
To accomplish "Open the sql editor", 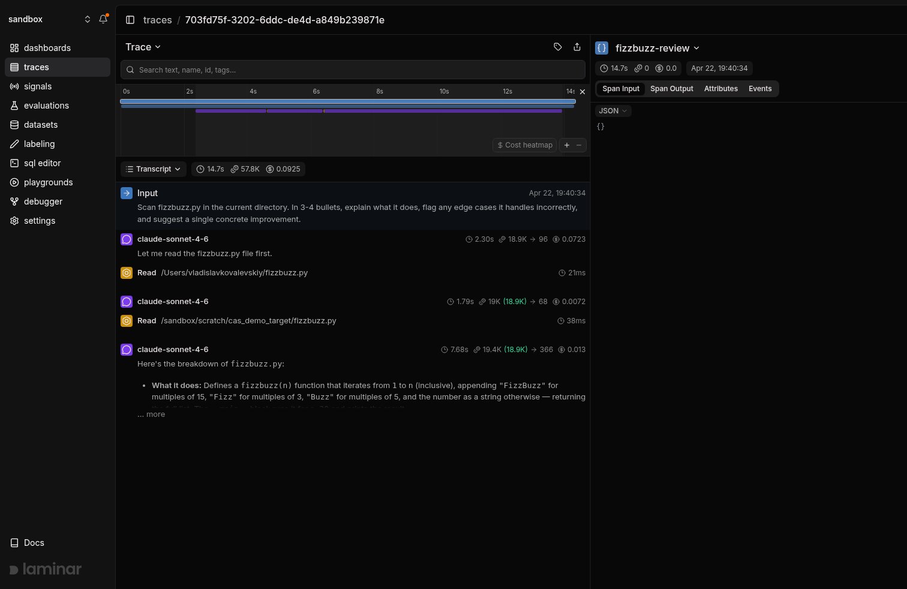I will pos(58,163).
